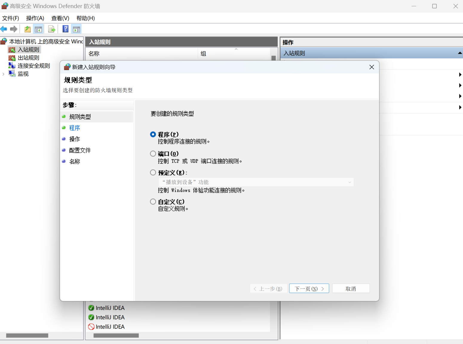Click the firewall icon in main title bar
Viewport: 463px width, 344px height.
click(x=5, y=6)
